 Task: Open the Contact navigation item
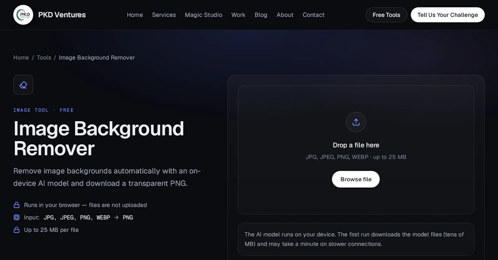click(x=313, y=15)
